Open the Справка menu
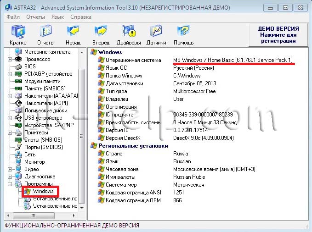The height and width of the screenshot is (232, 312). click(x=81, y=17)
